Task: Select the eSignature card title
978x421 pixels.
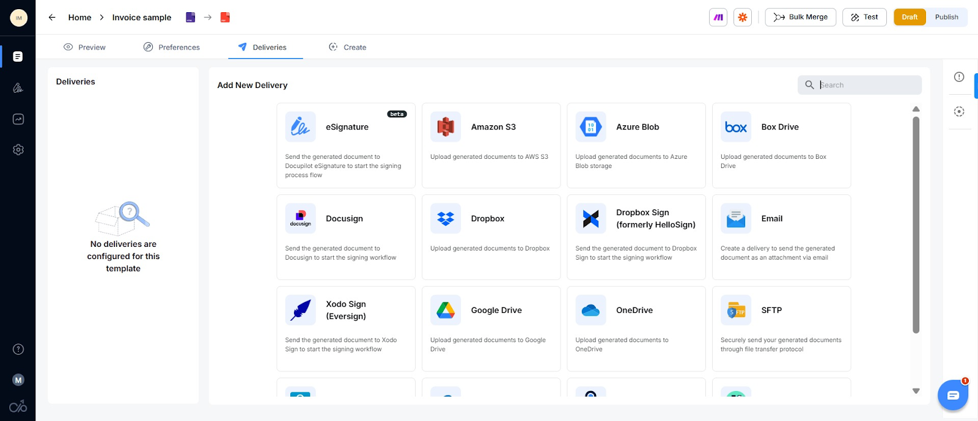Action: pos(347,127)
